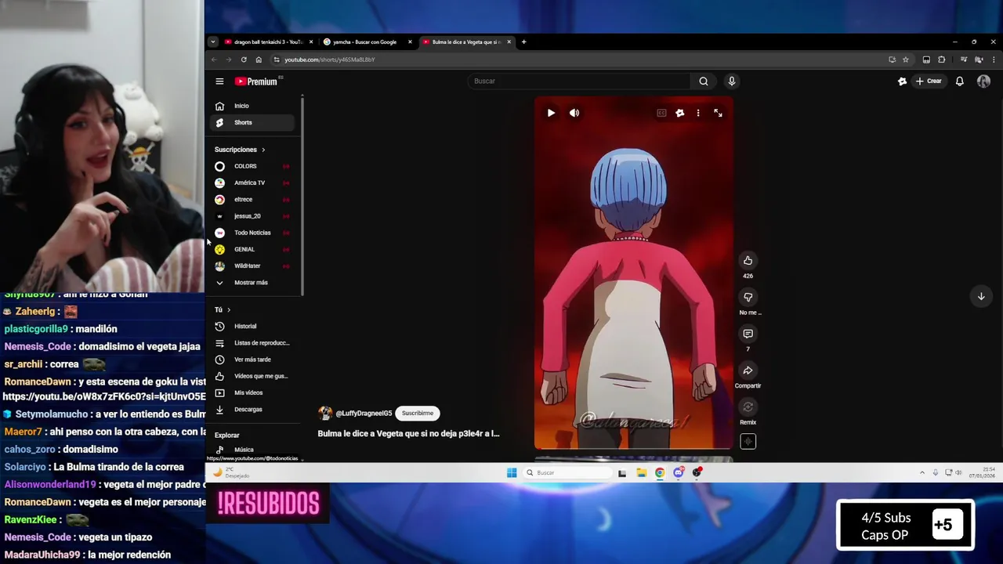Click the Crear button
This screenshot has width=1003, height=564.
click(929, 81)
